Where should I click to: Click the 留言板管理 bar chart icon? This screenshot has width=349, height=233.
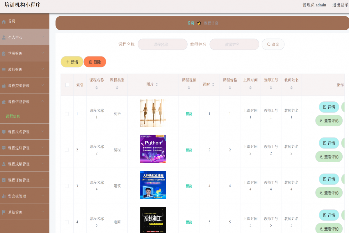click(4, 196)
